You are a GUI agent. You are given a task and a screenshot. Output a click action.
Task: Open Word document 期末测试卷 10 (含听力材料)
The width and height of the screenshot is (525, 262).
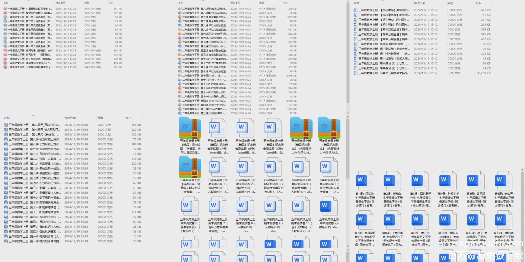(x=301, y=207)
